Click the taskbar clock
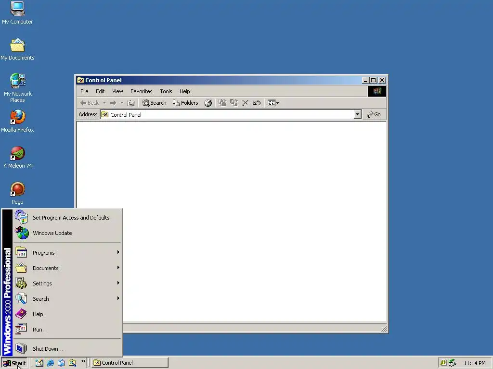 coord(474,363)
